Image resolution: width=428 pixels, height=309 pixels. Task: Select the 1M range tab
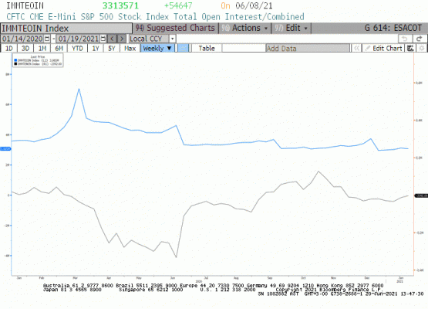42,49
